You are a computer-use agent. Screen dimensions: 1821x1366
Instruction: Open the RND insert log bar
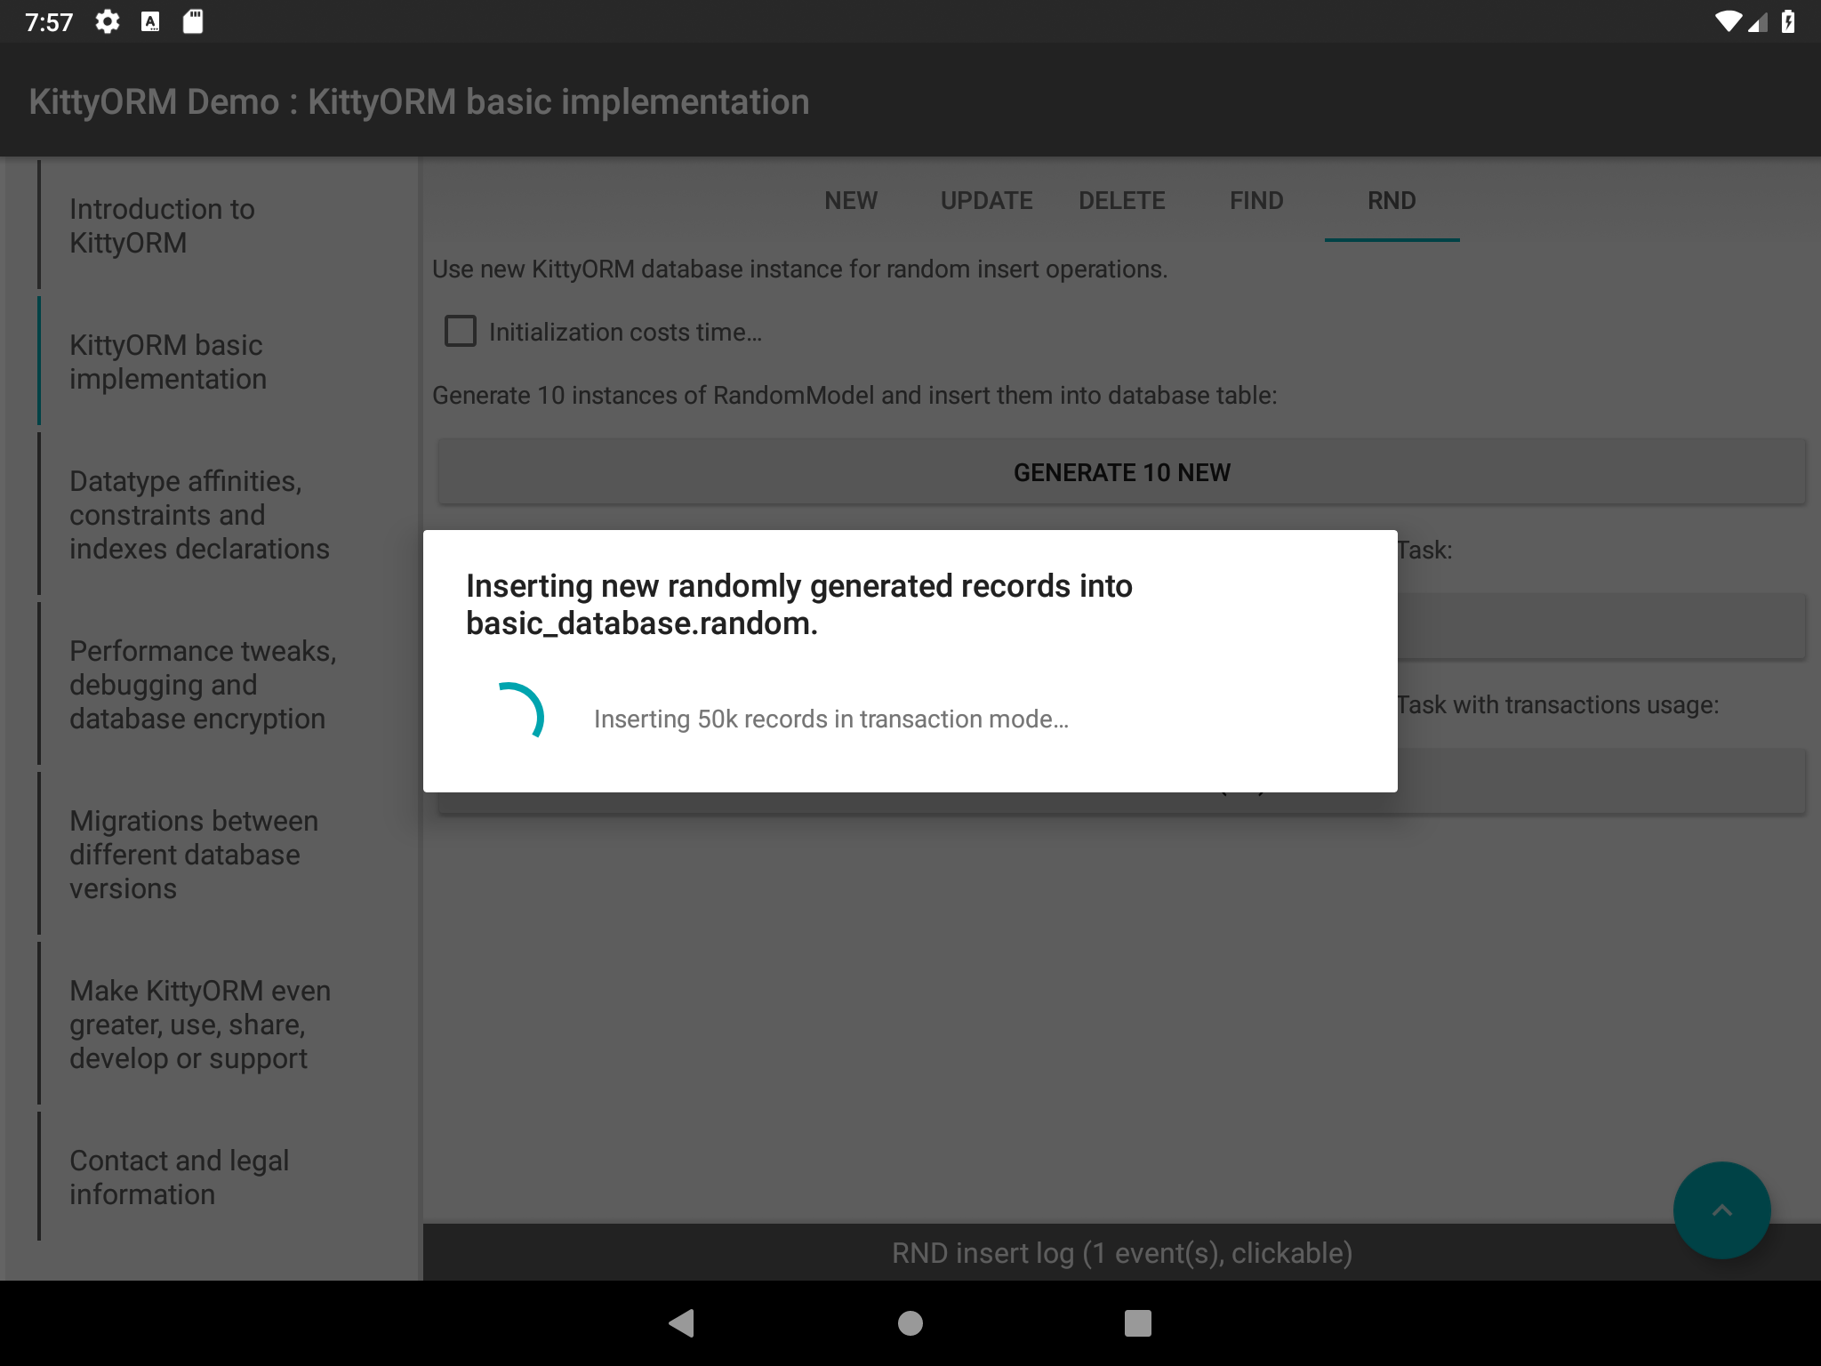coord(1121,1253)
